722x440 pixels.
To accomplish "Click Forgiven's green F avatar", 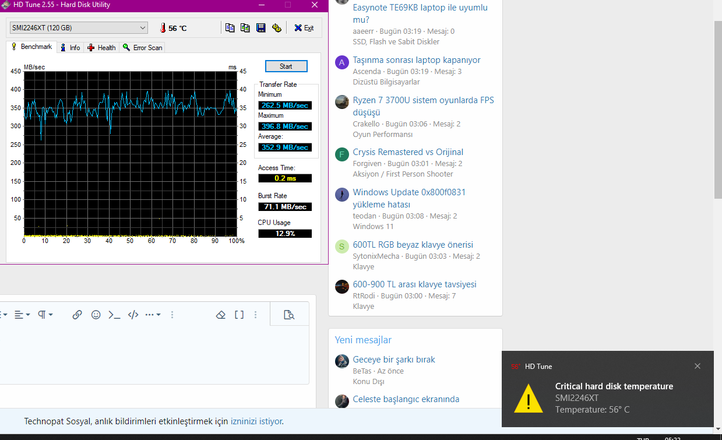I will [x=342, y=154].
